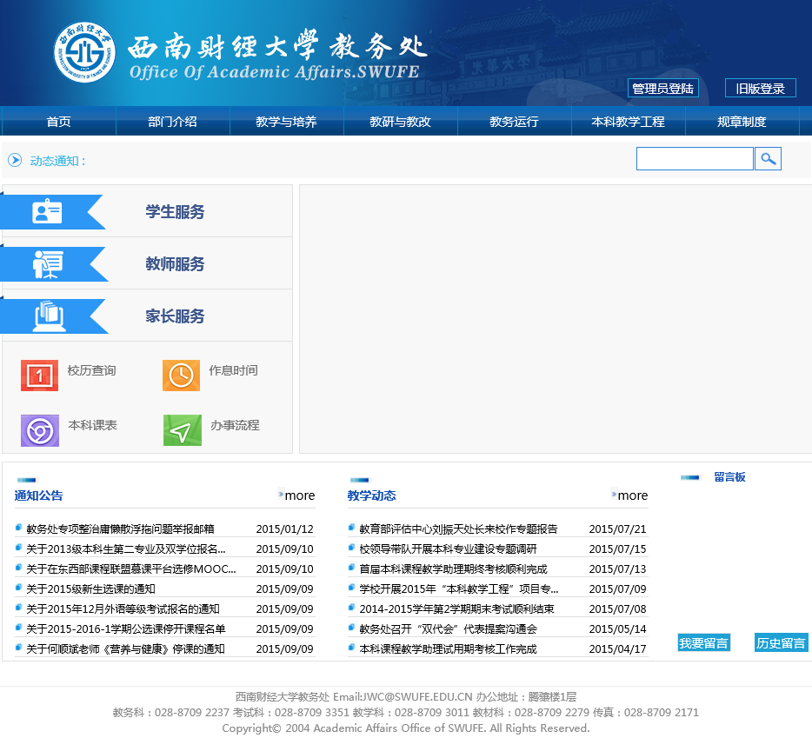The width and height of the screenshot is (812, 738).
Task: Click the teacher presentation ribbon icon
Action: (48, 264)
